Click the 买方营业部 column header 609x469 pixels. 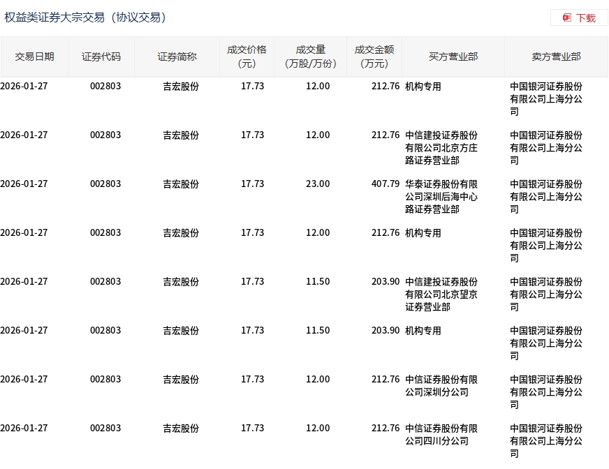click(x=453, y=57)
